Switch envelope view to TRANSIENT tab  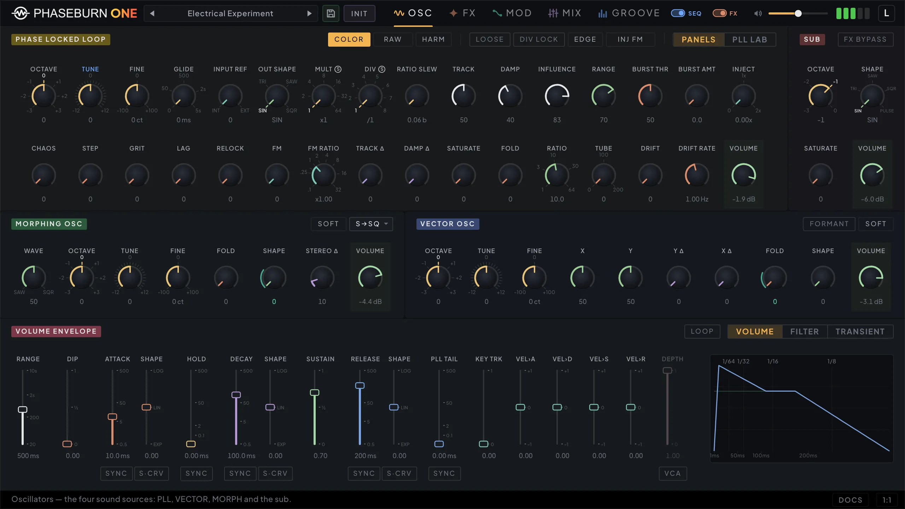[860, 332]
